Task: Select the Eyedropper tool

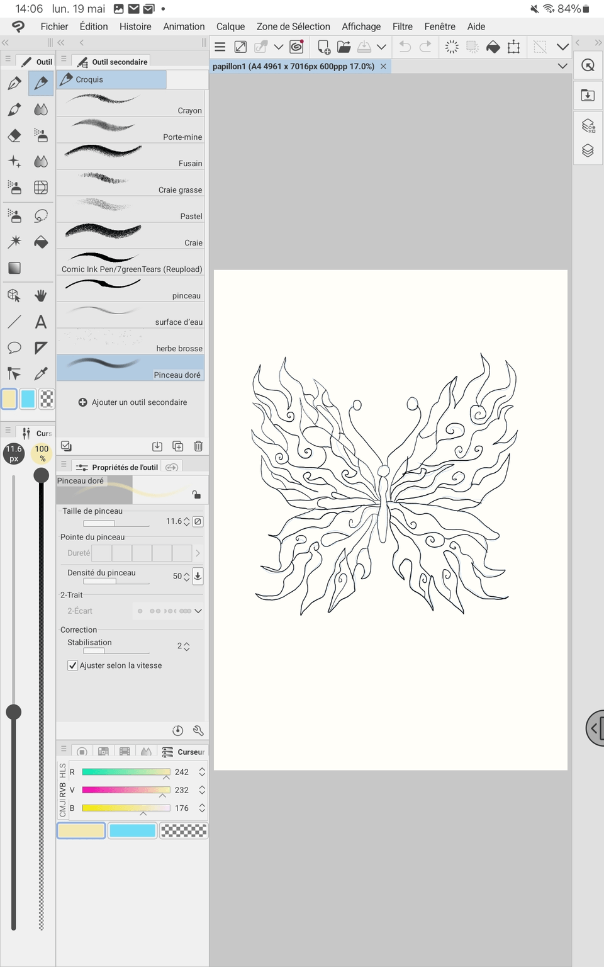Action: [x=41, y=373]
